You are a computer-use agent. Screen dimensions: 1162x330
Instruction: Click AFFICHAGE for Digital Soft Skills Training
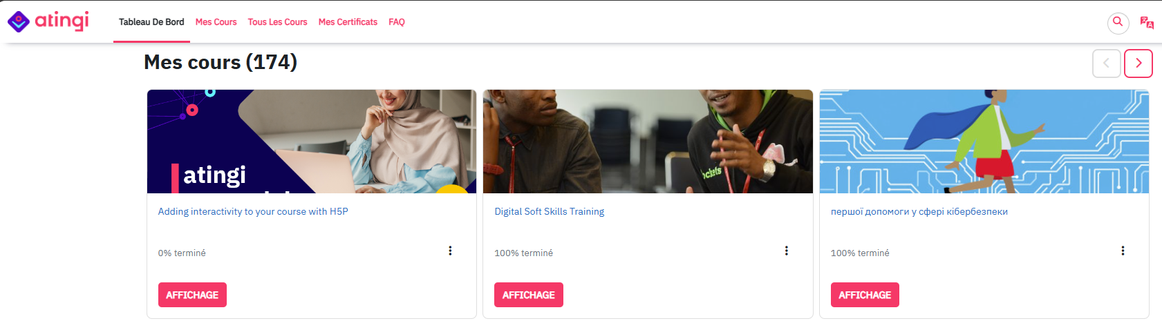[x=529, y=295]
